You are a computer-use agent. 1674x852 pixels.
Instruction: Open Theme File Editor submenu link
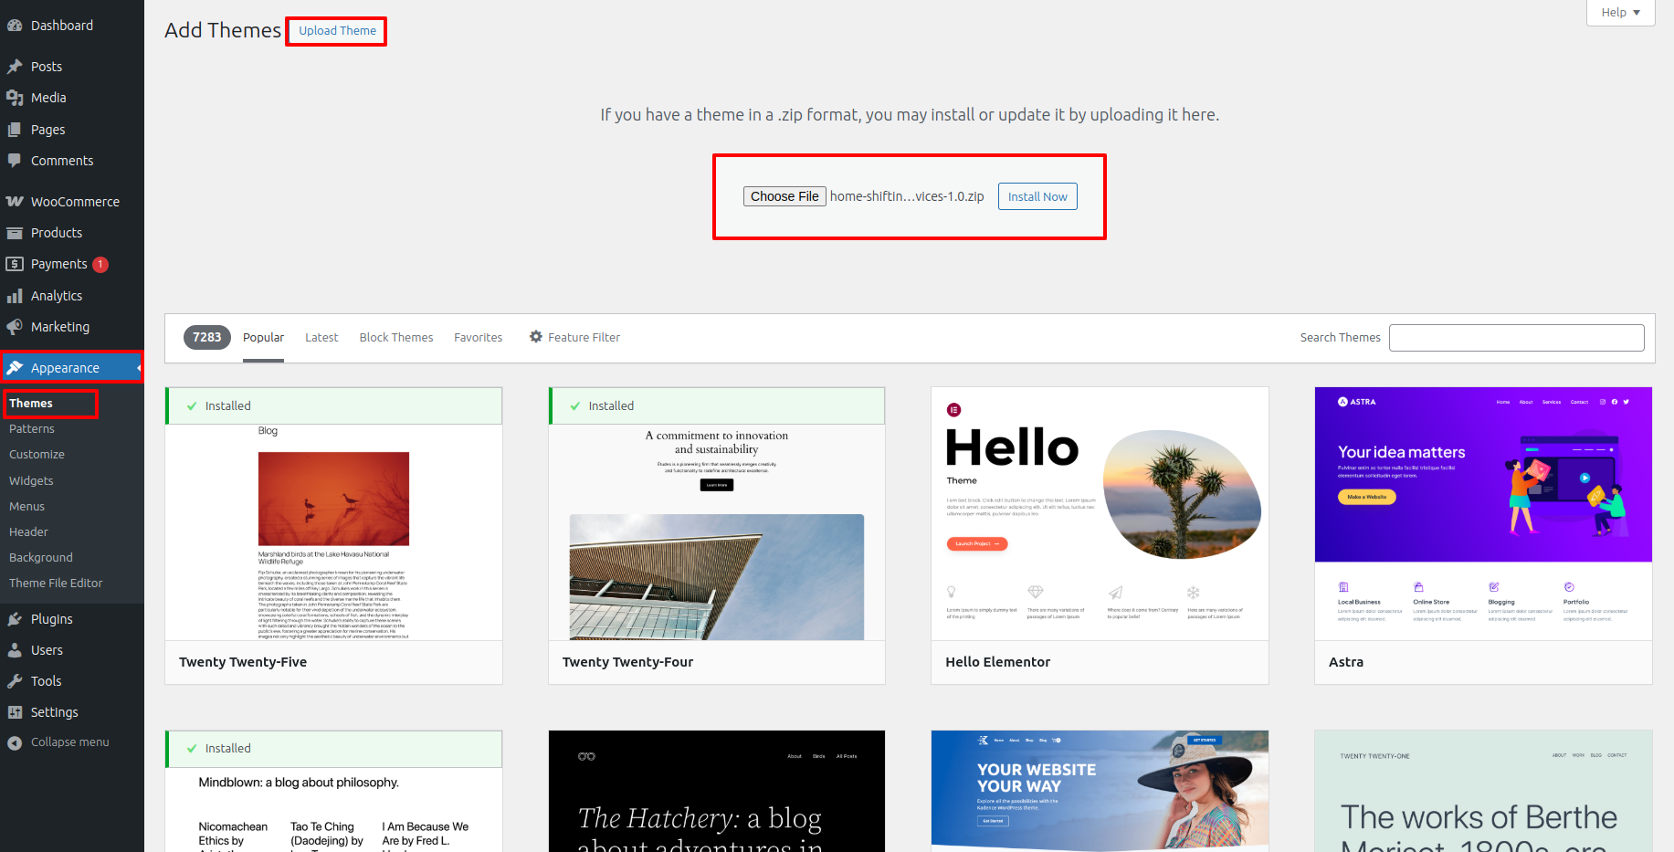point(56,584)
